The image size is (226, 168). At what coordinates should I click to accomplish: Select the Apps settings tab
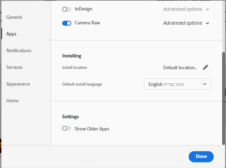click(12, 34)
